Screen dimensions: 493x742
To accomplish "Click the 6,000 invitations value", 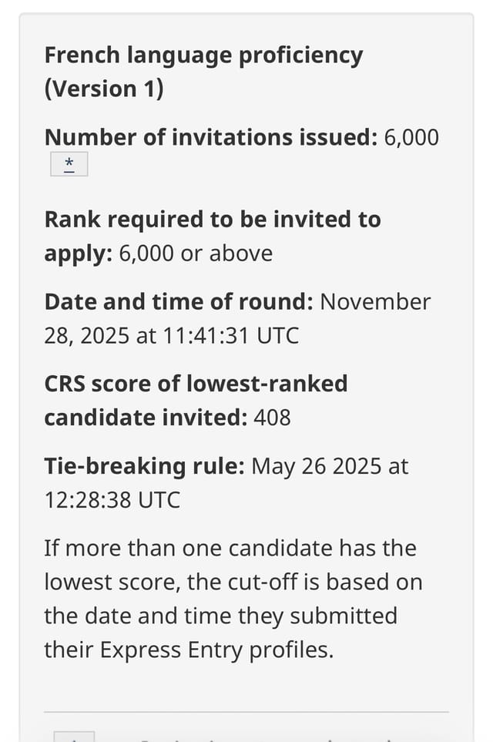I will click(x=411, y=138).
